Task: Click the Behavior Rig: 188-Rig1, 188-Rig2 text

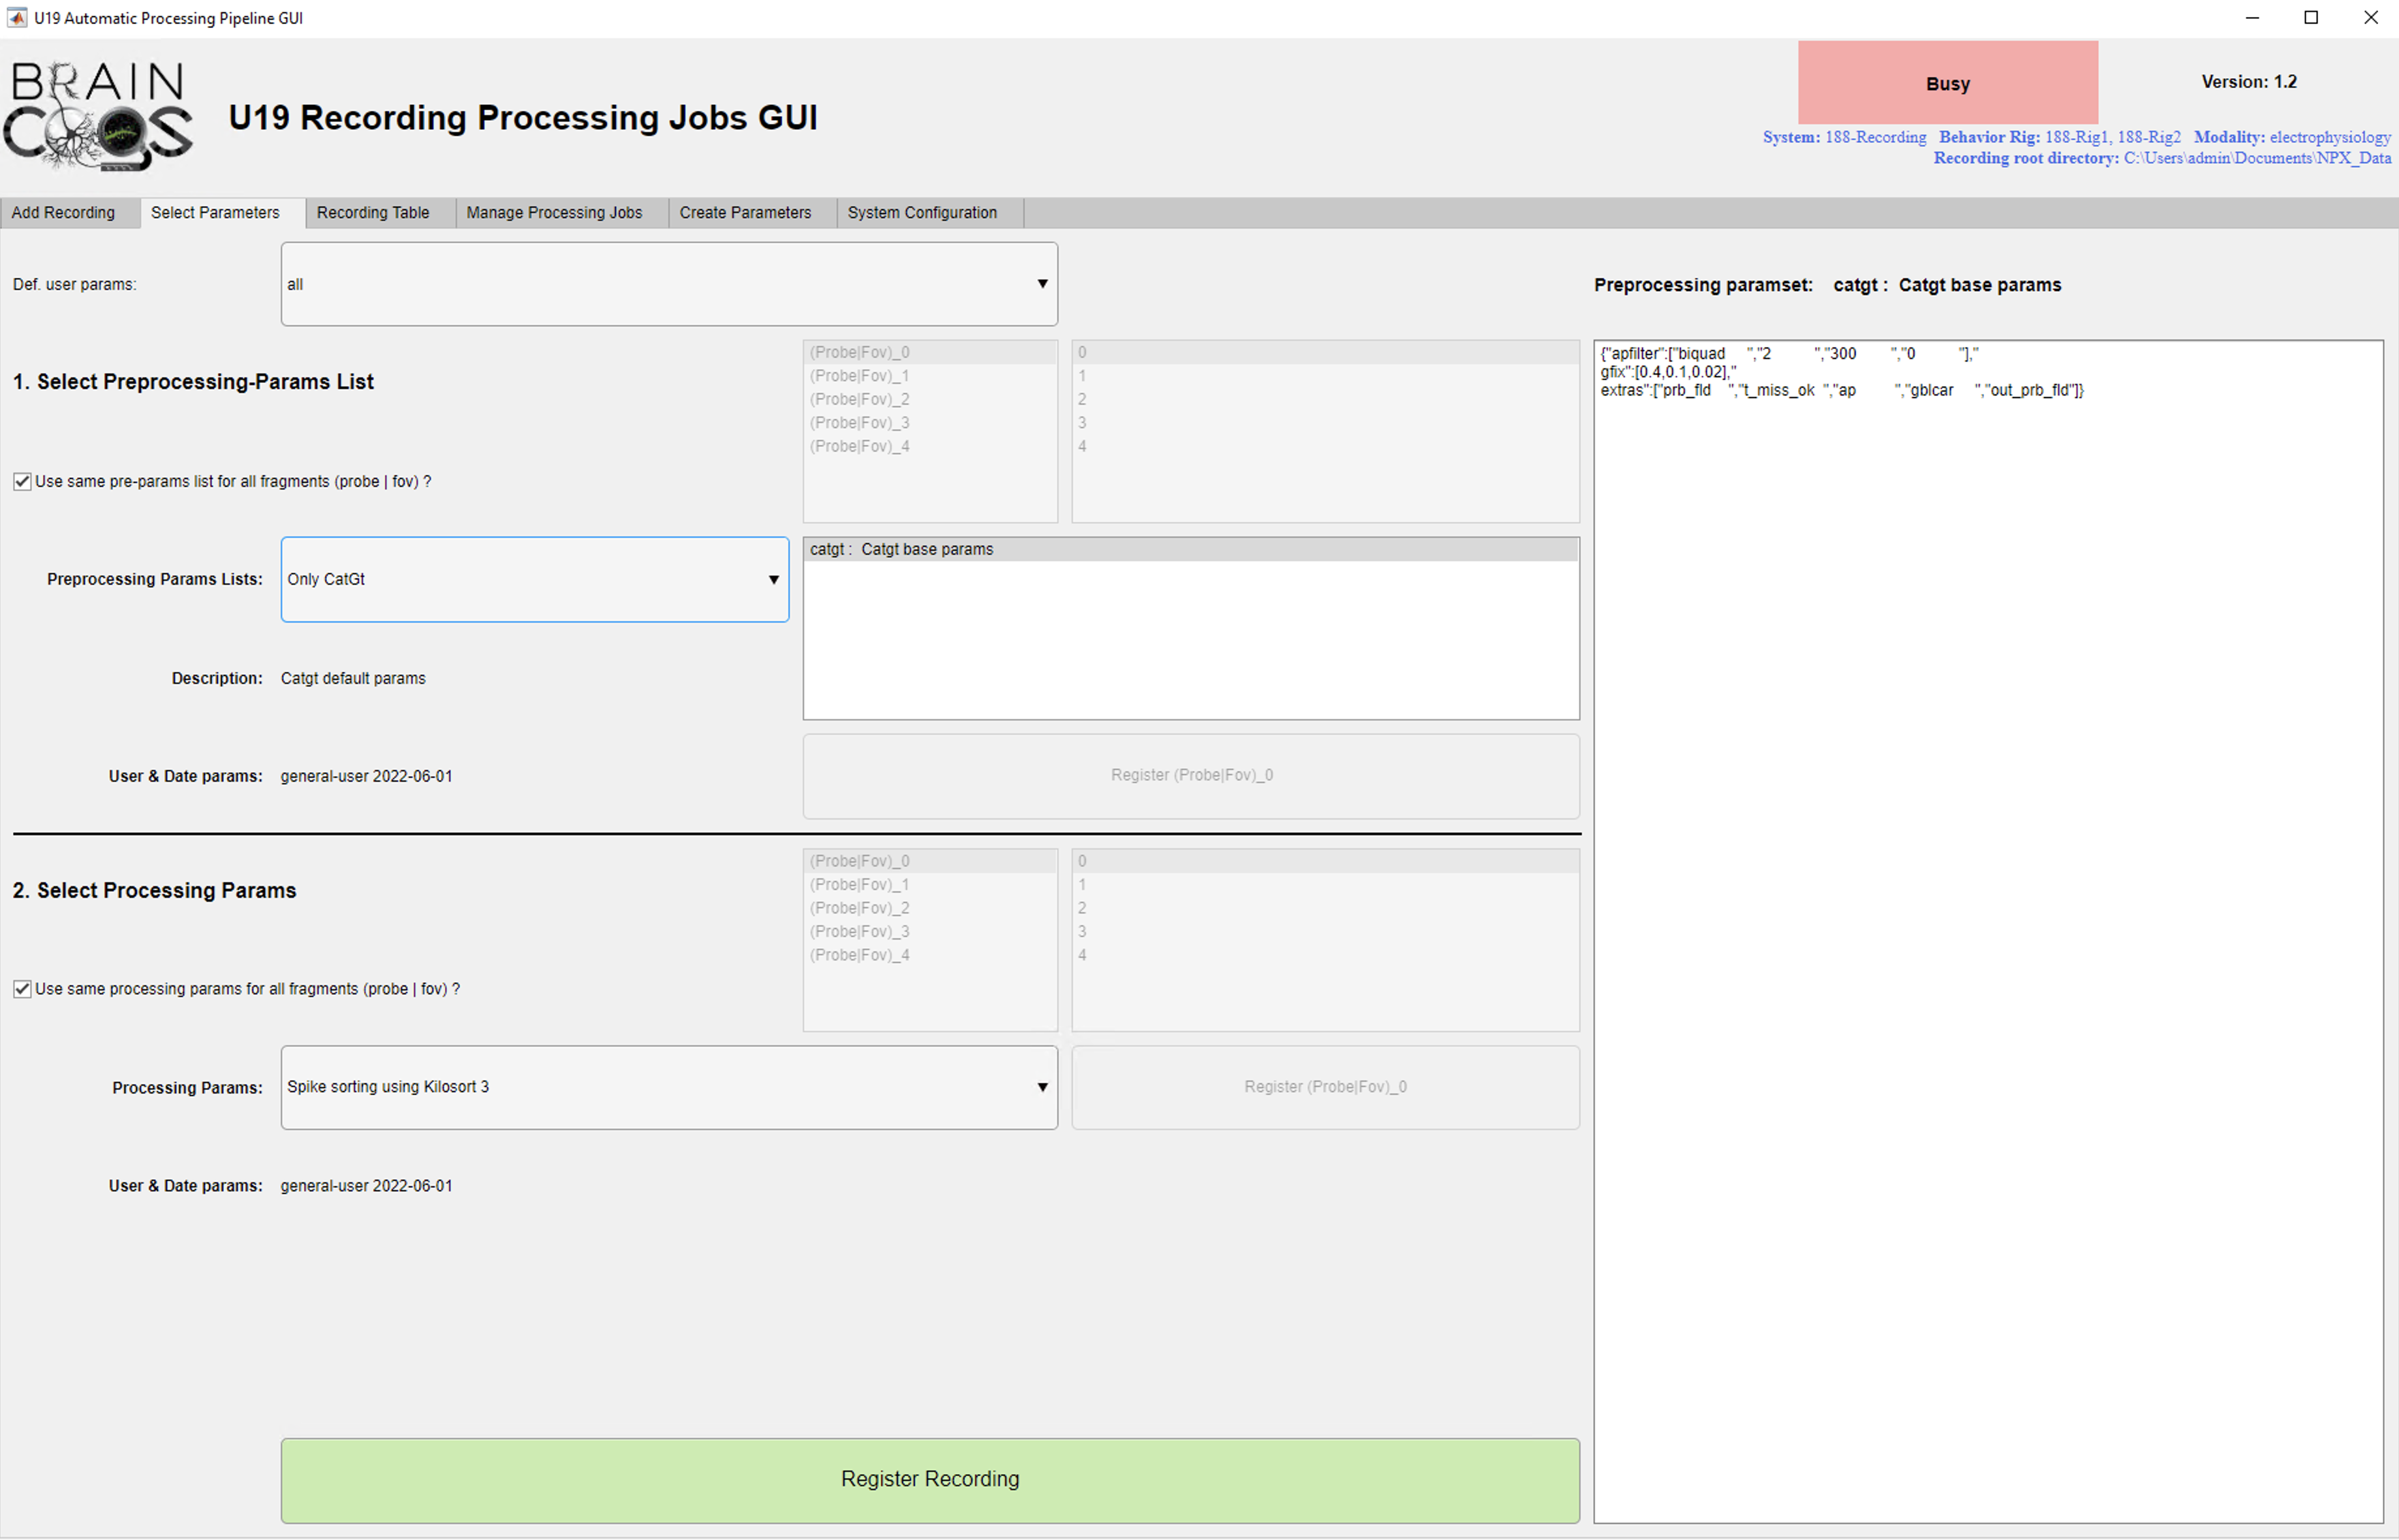Action: (x=2059, y=137)
